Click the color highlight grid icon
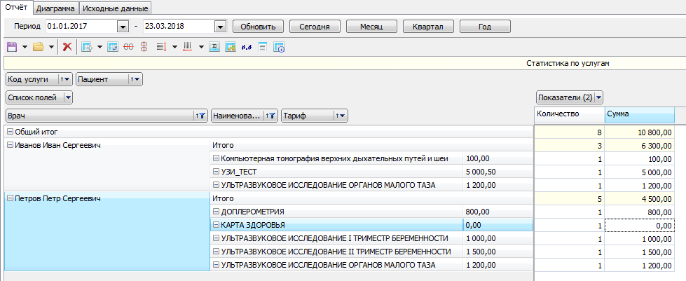Viewport: 686px width, 281px height. tap(229, 47)
